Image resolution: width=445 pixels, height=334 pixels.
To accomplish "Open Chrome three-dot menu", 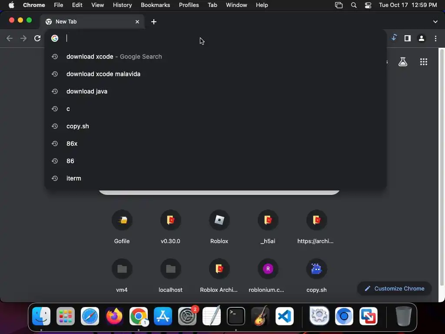I will pyautogui.click(x=435, y=38).
